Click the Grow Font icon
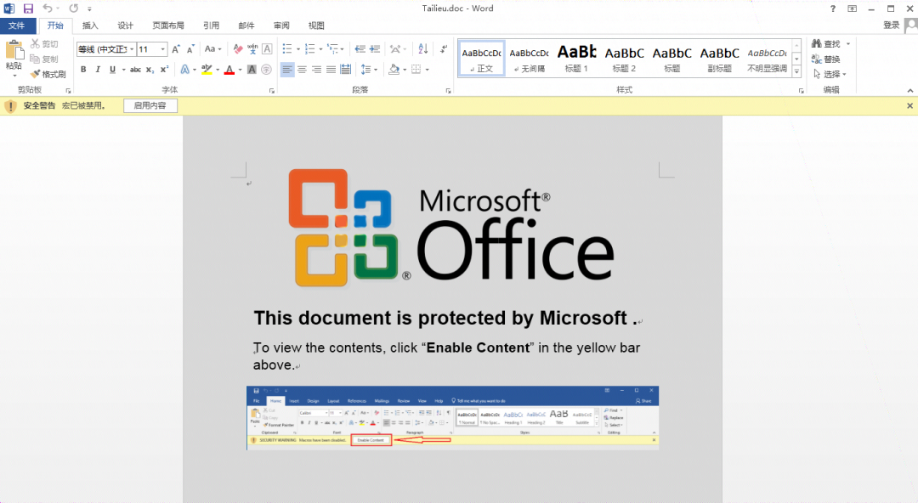Screen dimensions: 918x503 pyautogui.click(x=176, y=49)
